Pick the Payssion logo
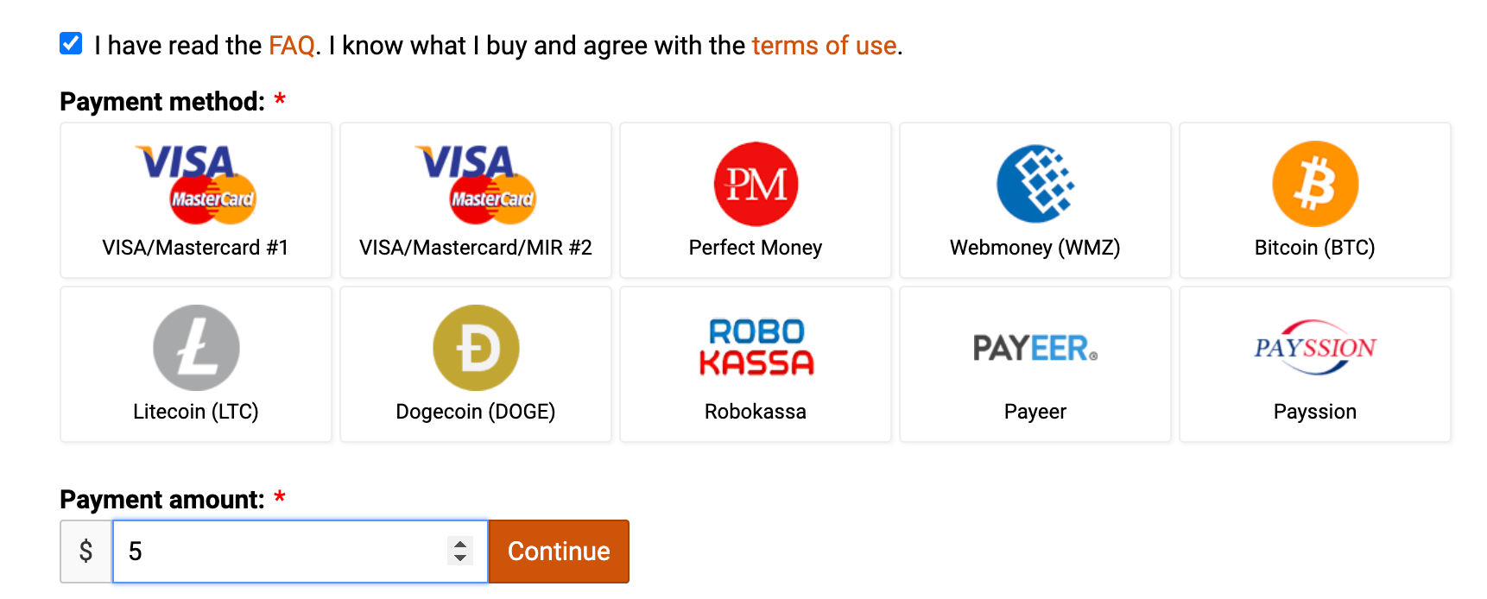 pos(1315,347)
